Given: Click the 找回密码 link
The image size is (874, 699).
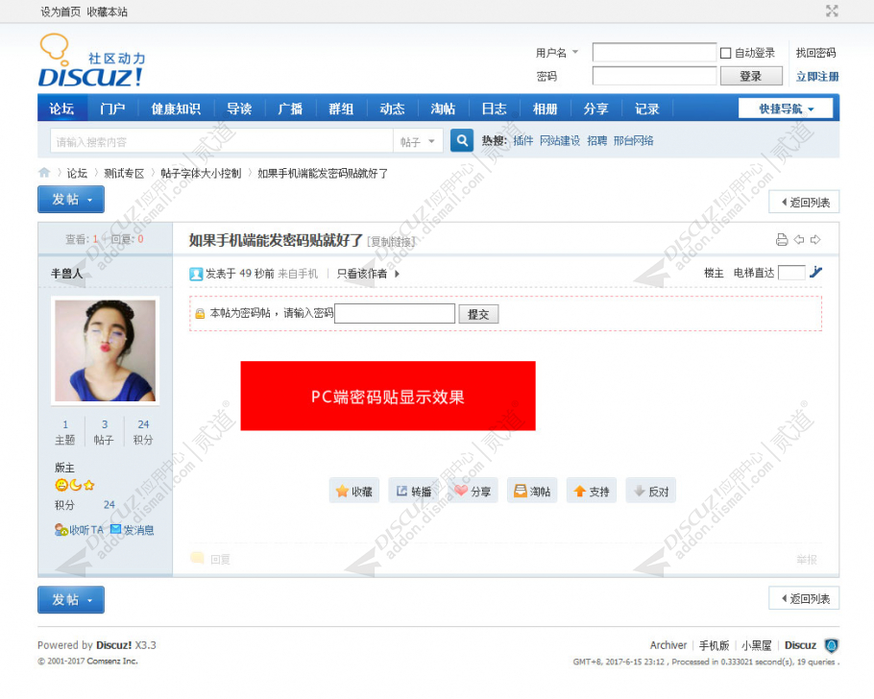Looking at the screenshot, I should pyautogui.click(x=816, y=53).
